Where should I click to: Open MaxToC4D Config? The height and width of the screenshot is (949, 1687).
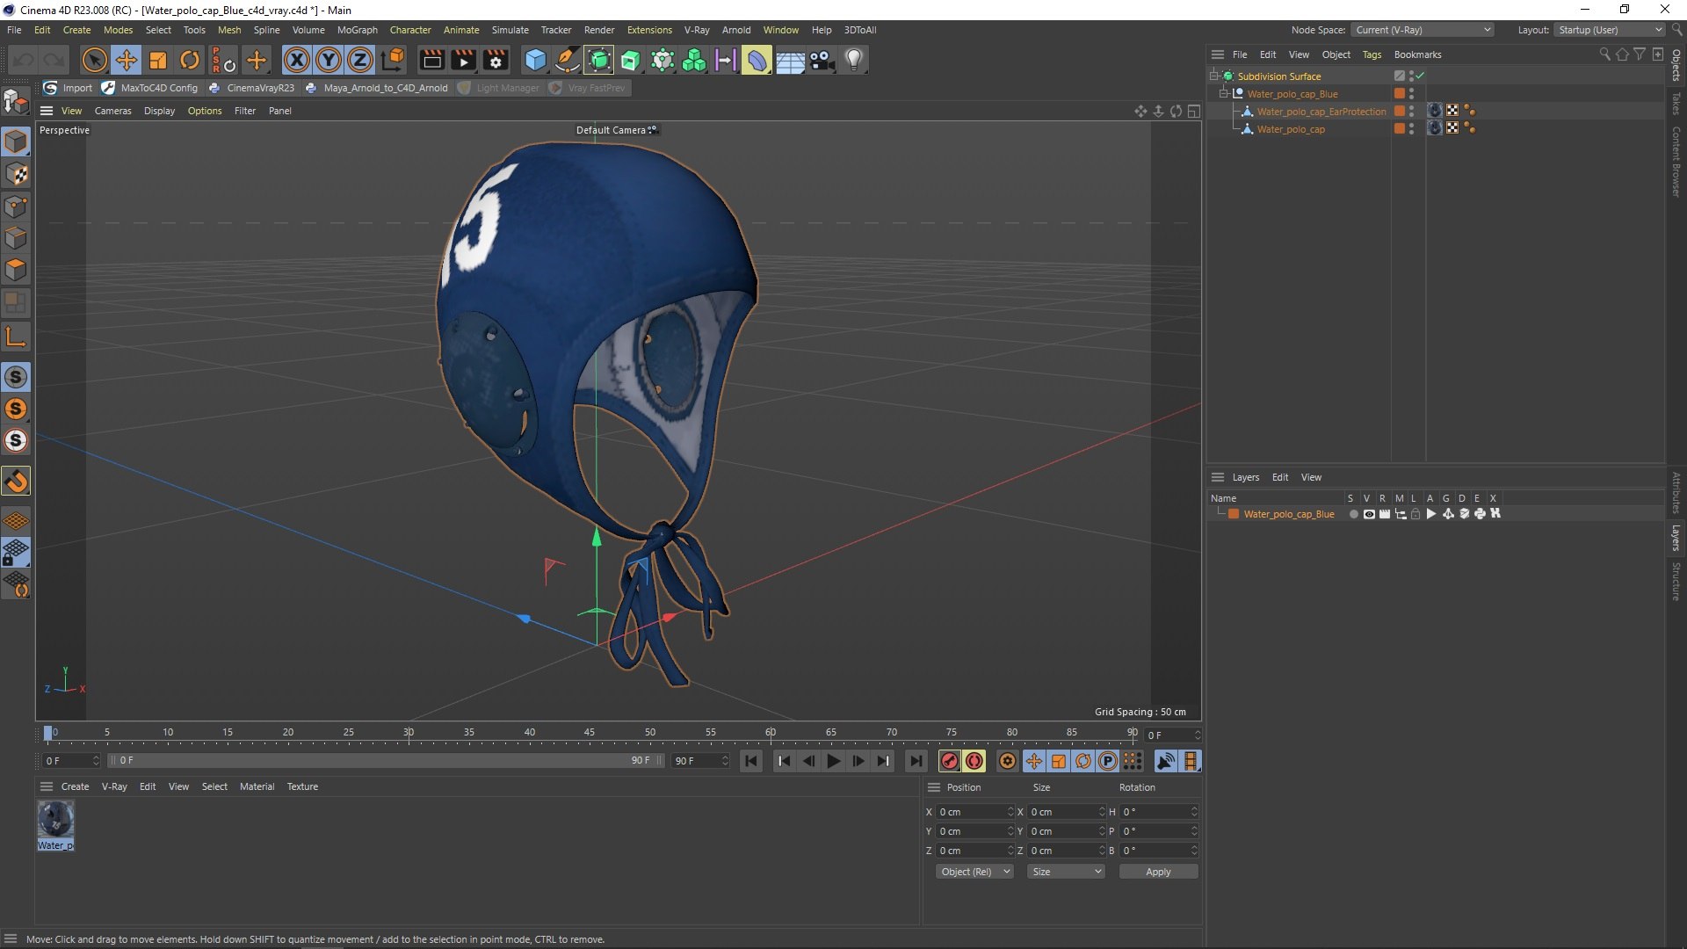point(150,88)
